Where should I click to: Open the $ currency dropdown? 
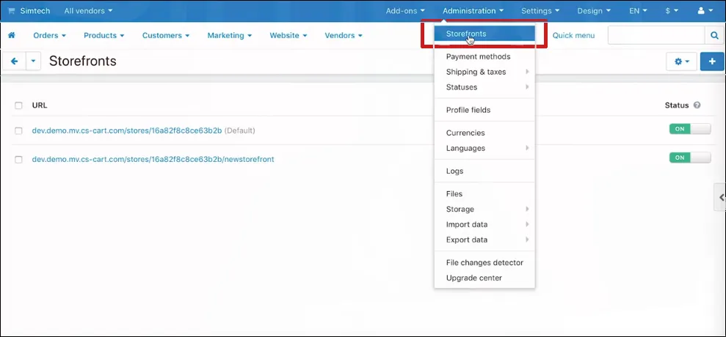(x=671, y=11)
